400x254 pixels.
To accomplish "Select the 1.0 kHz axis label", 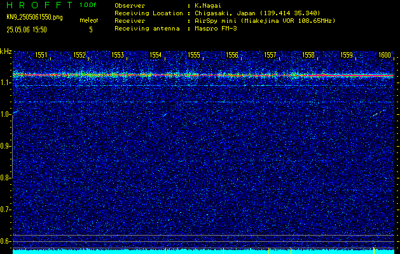I will tap(4, 115).
